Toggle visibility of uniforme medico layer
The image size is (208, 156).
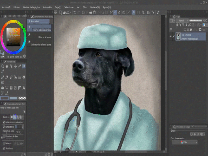coord(171,37)
